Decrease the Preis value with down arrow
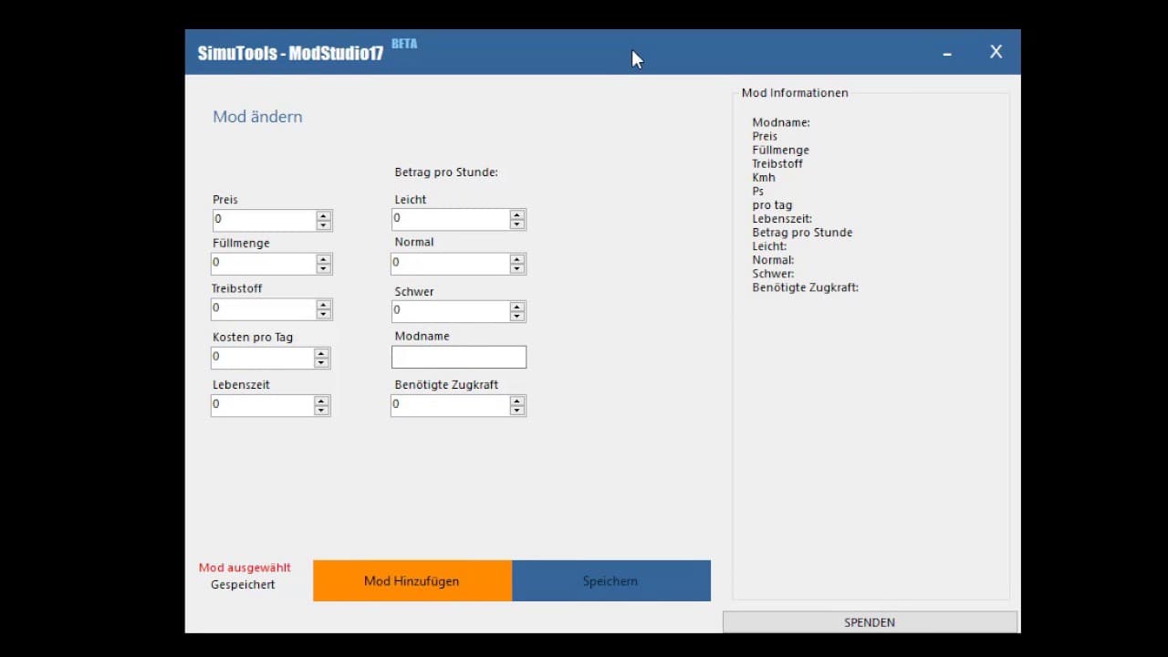The height and width of the screenshot is (657, 1168). coord(324,225)
